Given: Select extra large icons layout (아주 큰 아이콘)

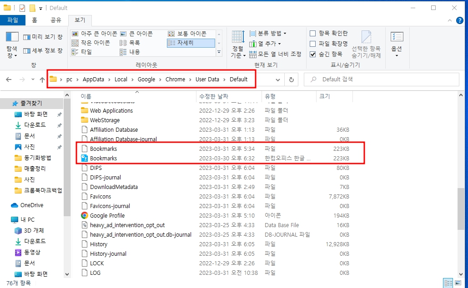Looking at the screenshot, I should [x=95, y=34].
